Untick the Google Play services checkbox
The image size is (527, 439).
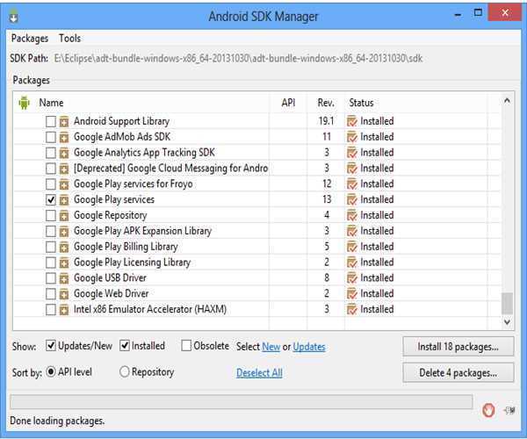[50, 199]
